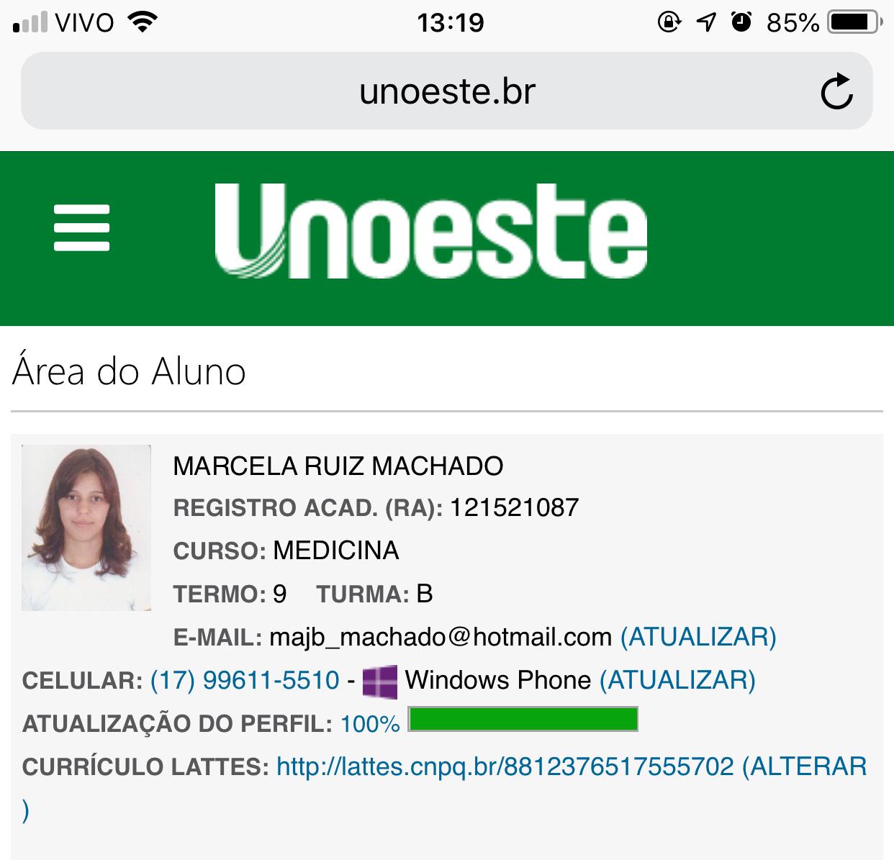
Task: Tap the cellular signal bars
Action: coord(30,23)
